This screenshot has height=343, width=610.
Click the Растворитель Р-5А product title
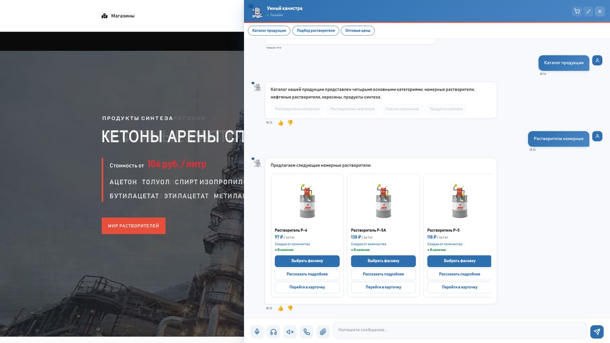pyautogui.click(x=368, y=230)
